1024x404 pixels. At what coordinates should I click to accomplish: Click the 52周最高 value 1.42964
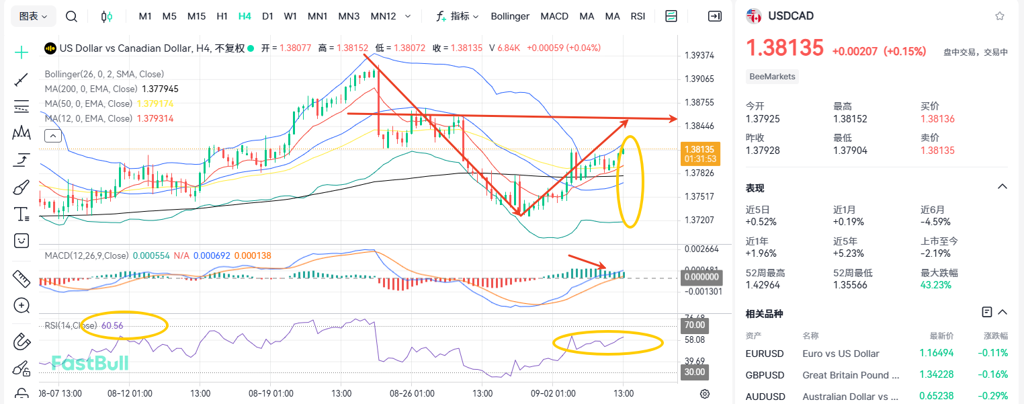click(764, 285)
